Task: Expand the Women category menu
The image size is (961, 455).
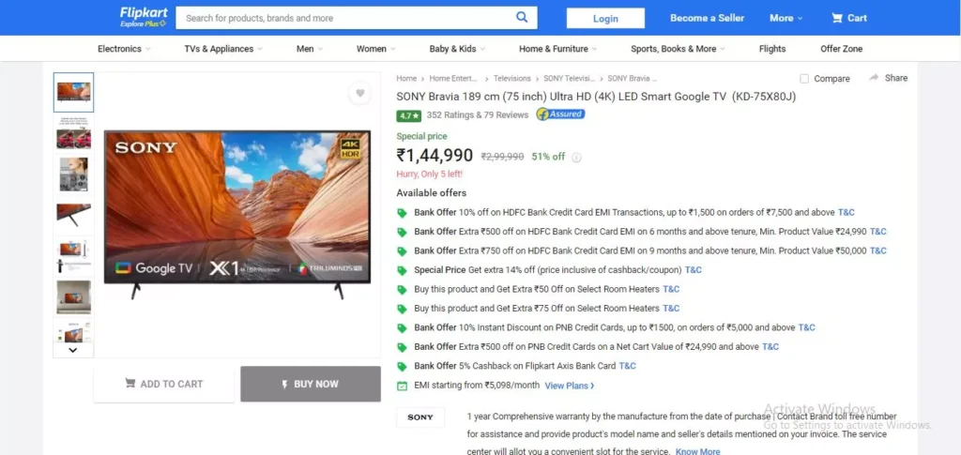Action: [x=375, y=49]
